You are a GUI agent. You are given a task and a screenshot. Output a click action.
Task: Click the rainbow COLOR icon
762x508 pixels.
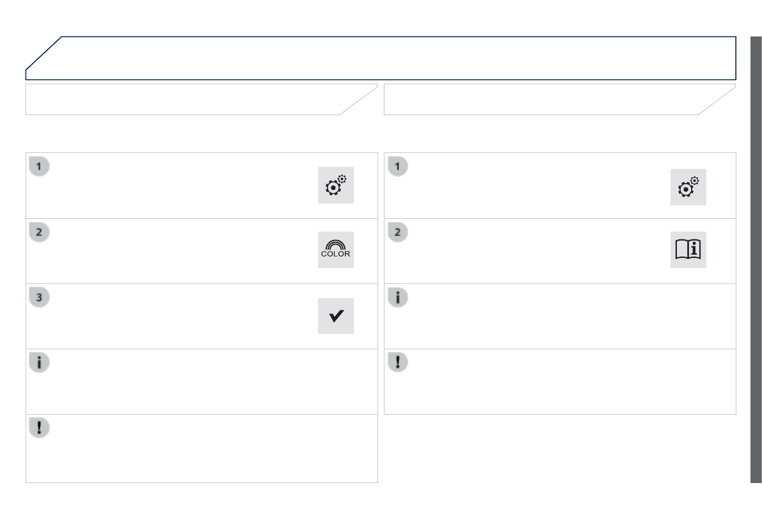(x=335, y=250)
